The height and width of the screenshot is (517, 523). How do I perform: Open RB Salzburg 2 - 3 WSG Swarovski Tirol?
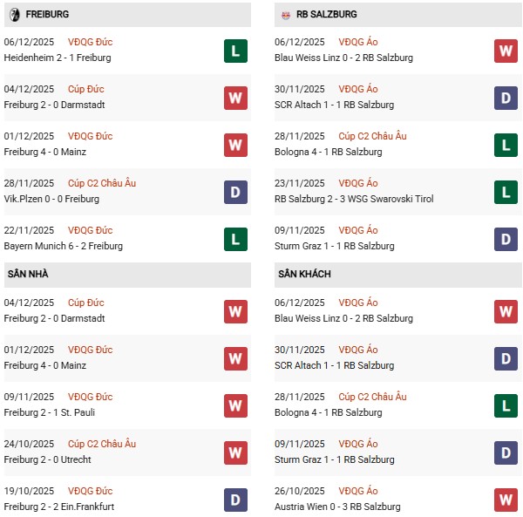pyautogui.click(x=353, y=199)
